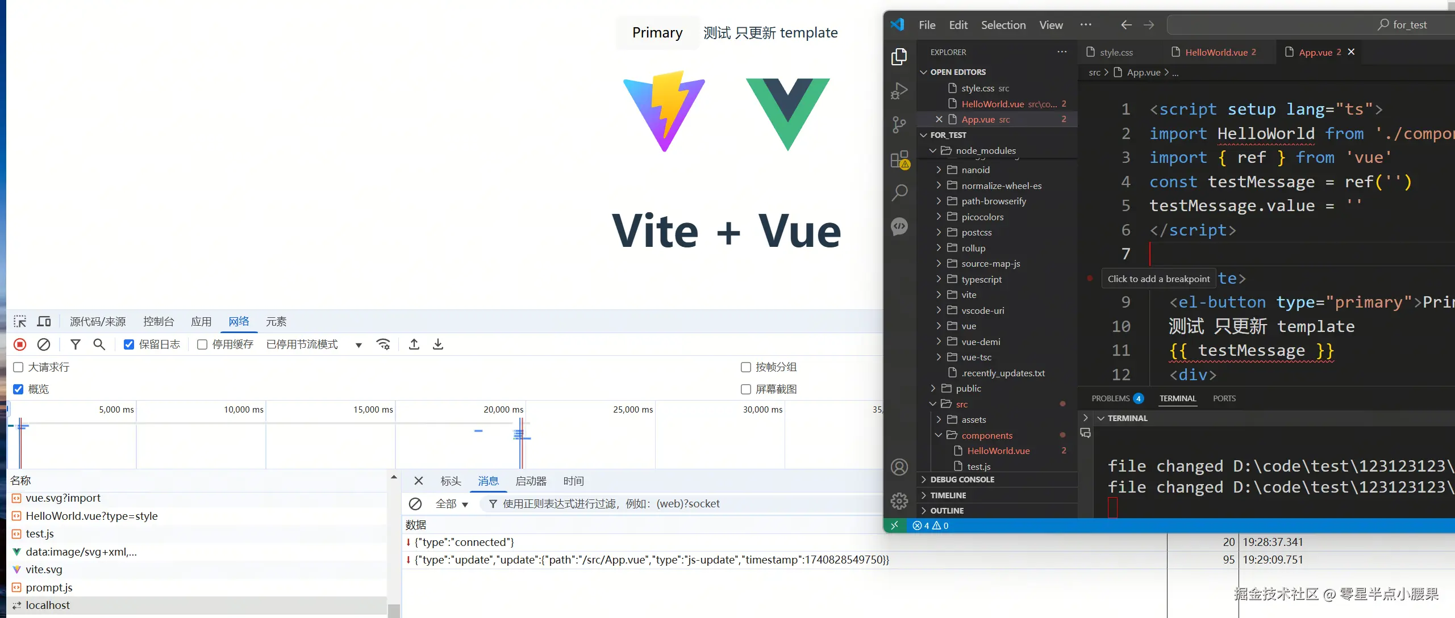Click the export HAR download icon
This screenshot has width=1455, height=618.
[437, 344]
